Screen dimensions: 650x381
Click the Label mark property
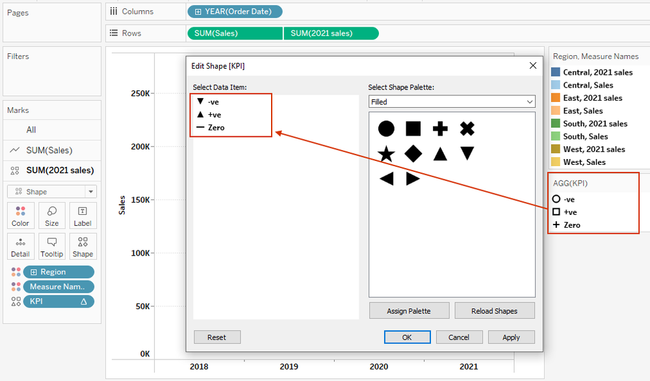[83, 215]
